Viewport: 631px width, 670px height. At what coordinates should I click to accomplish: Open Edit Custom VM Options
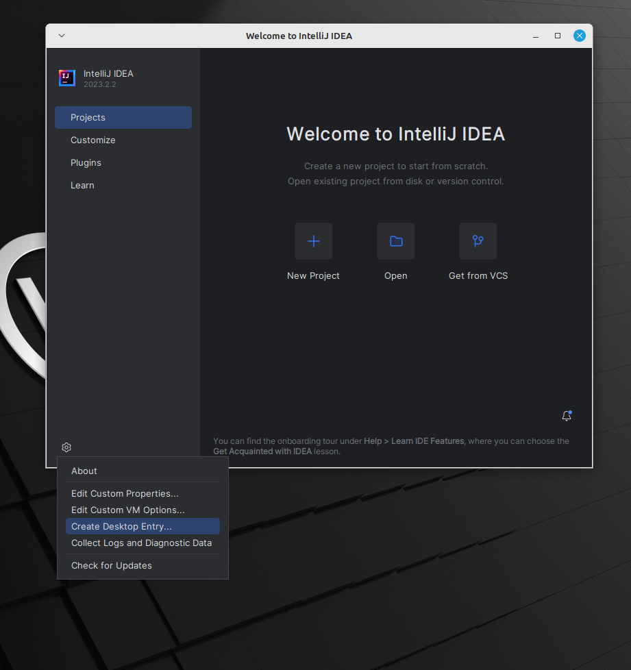tap(128, 510)
